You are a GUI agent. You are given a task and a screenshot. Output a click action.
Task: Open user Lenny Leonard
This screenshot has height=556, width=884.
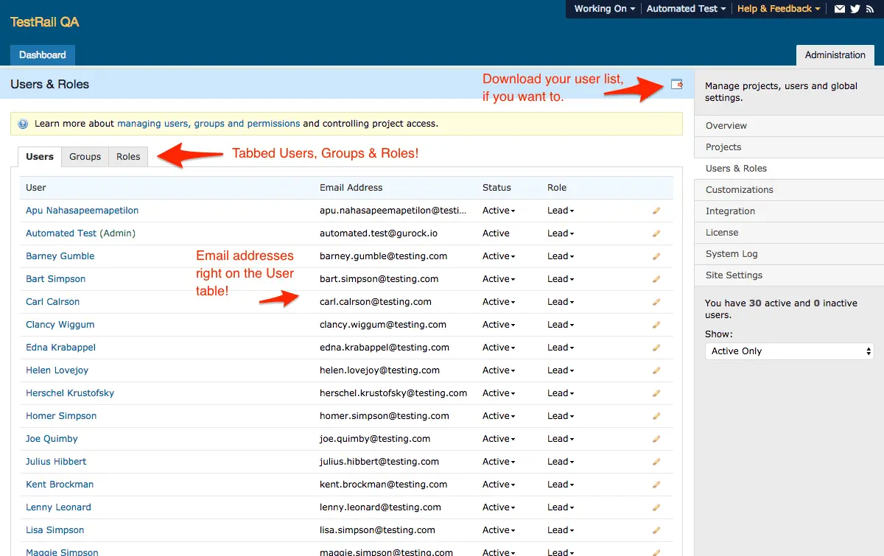pos(58,507)
